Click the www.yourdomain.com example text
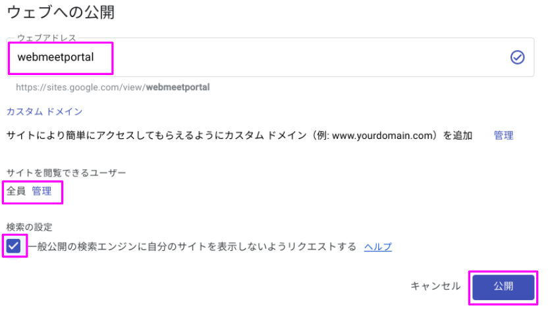 click(x=382, y=136)
